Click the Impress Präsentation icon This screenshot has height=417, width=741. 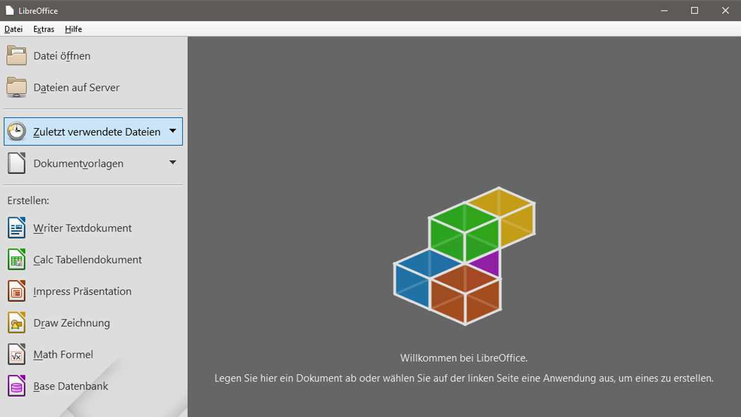coord(17,291)
